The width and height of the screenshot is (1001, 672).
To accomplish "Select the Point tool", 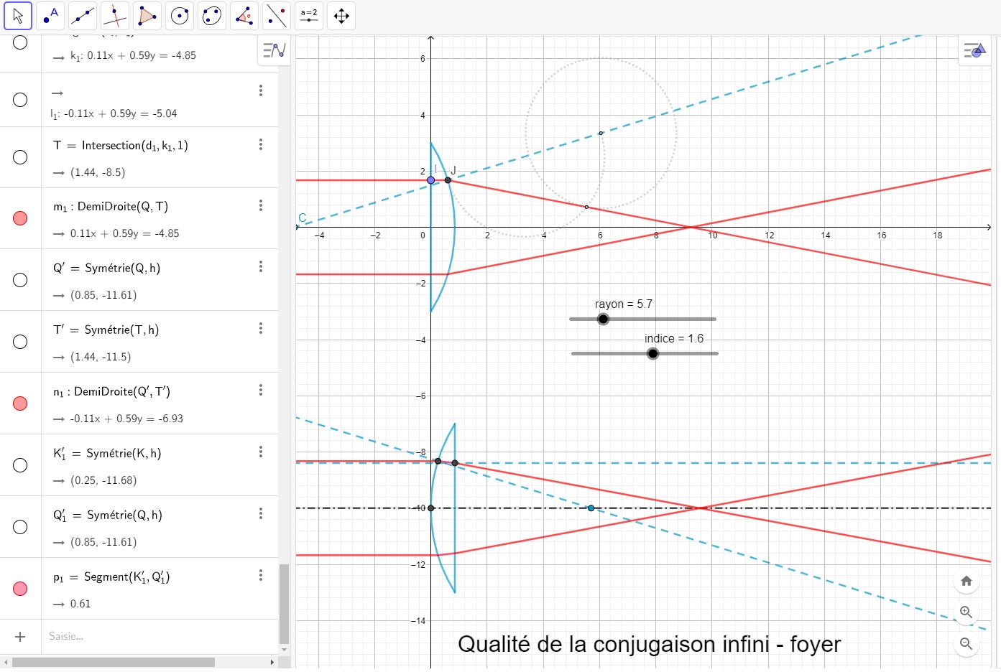I will (x=50, y=16).
